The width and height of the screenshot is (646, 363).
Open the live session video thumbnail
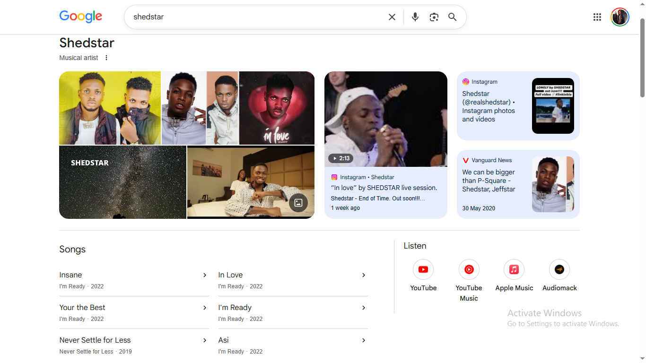(x=386, y=119)
